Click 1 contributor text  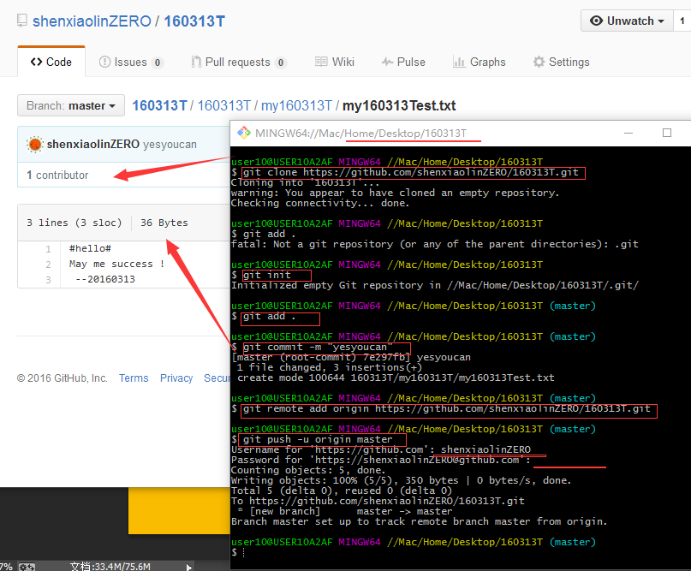point(57,175)
